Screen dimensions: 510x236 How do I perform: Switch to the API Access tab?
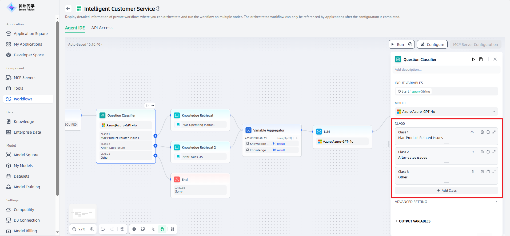point(102,28)
